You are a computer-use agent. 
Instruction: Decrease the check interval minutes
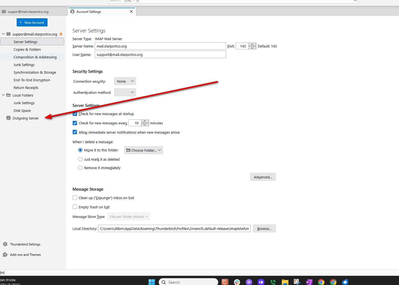click(145, 125)
